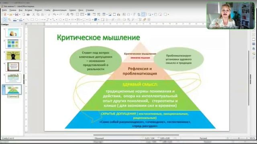The image size is (257, 144).
Task: Click the Insert Table icon
Action: [104, 14]
